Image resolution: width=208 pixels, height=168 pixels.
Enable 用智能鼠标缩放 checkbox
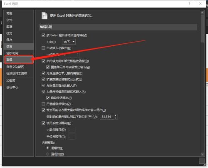43,104
